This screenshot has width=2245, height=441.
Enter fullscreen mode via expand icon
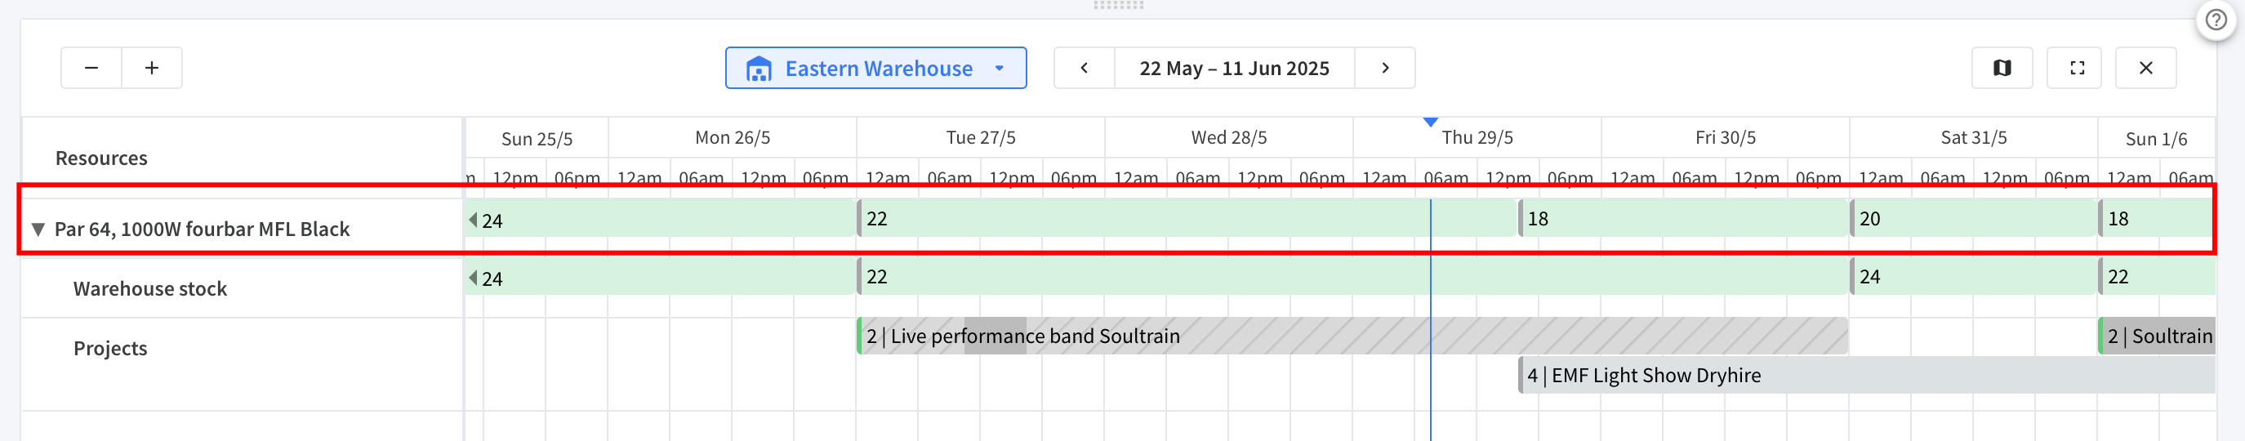(2077, 68)
